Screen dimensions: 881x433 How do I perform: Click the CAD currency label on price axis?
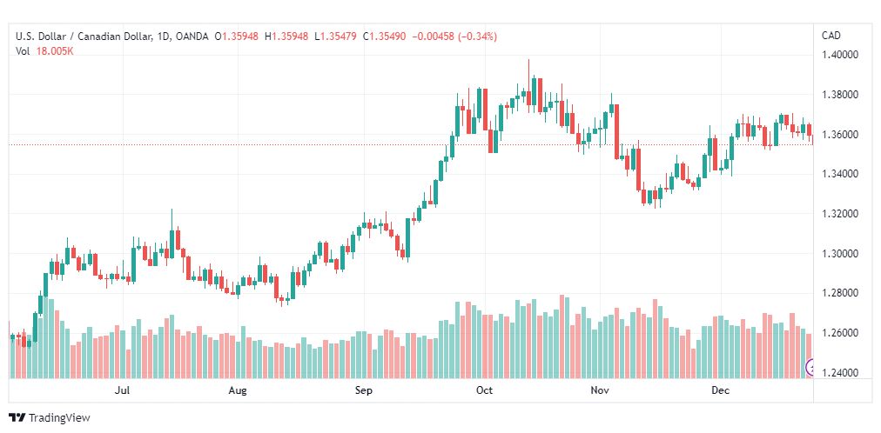(x=831, y=36)
